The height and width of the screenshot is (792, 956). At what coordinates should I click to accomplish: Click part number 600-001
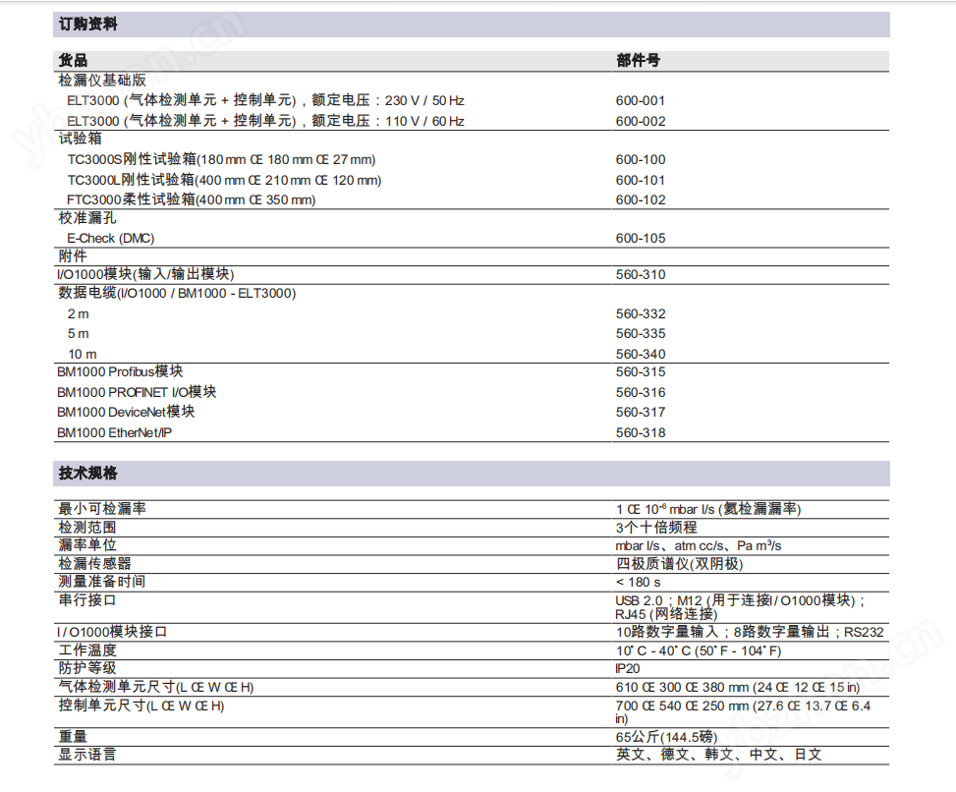[641, 100]
